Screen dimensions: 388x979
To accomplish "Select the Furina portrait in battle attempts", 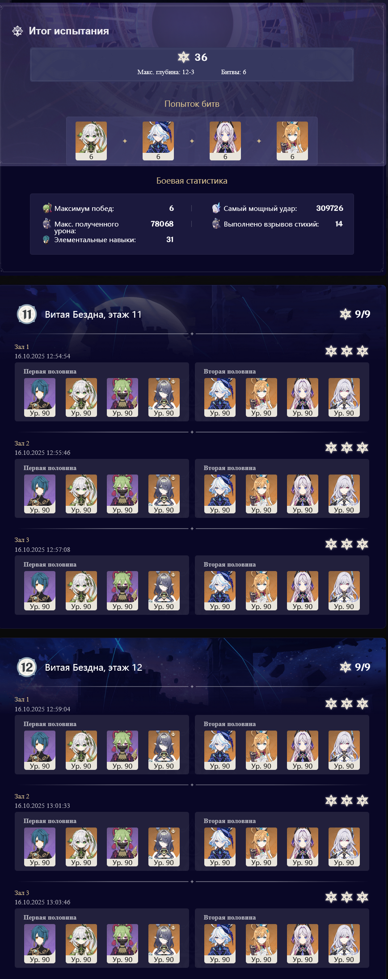I will point(158,141).
